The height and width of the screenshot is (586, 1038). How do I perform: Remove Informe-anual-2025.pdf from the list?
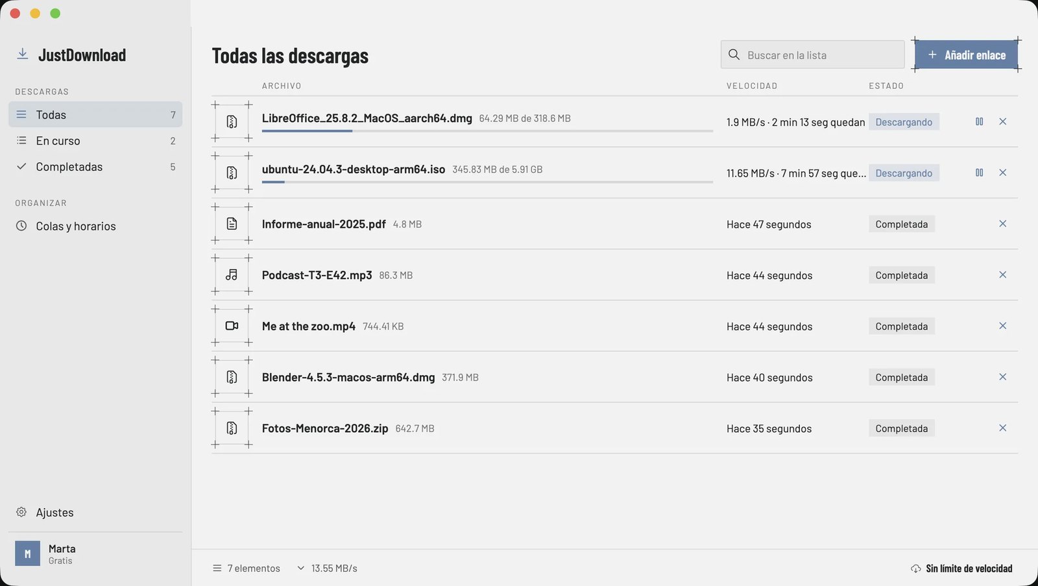1002,224
